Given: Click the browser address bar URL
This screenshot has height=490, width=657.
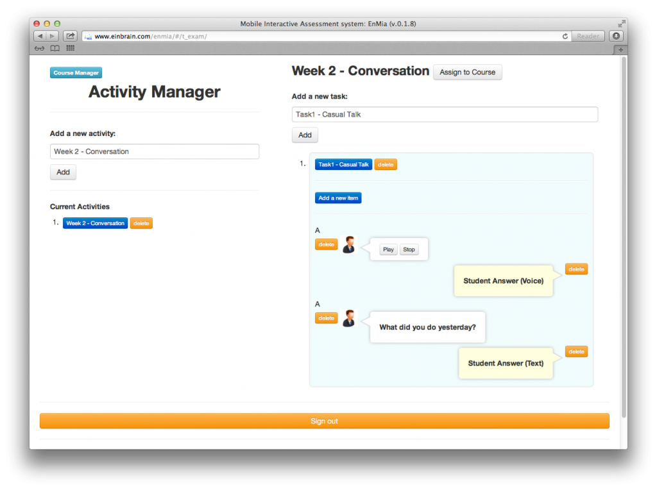Looking at the screenshot, I should [151, 37].
